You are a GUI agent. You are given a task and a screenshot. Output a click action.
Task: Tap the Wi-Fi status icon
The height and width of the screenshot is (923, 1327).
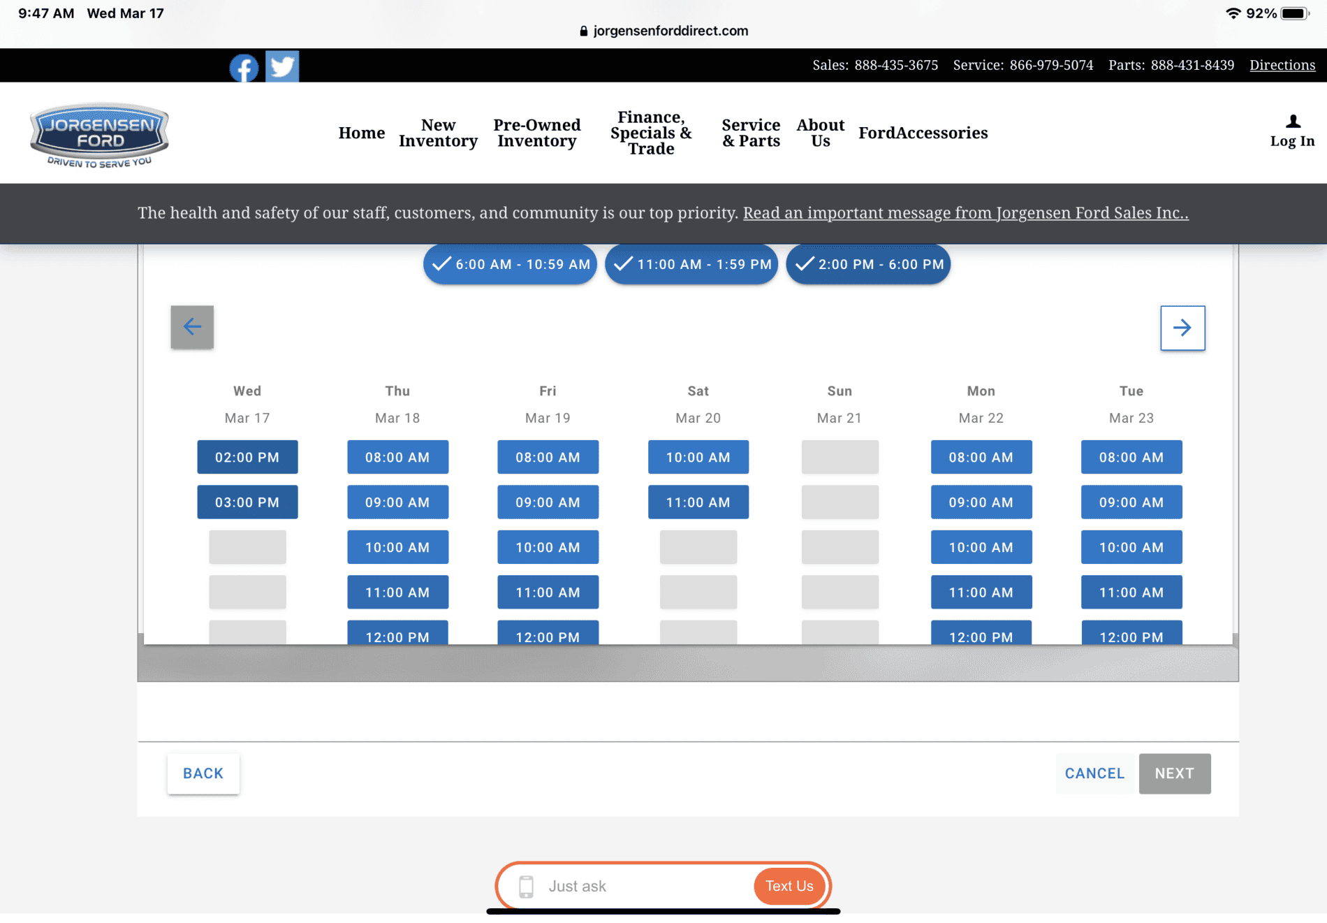point(1233,13)
